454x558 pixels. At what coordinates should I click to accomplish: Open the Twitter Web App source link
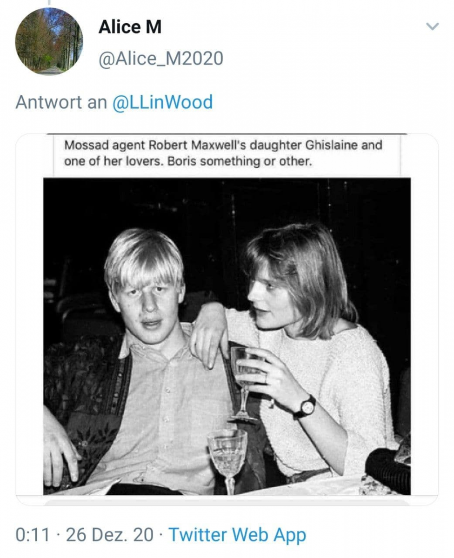tap(237, 535)
